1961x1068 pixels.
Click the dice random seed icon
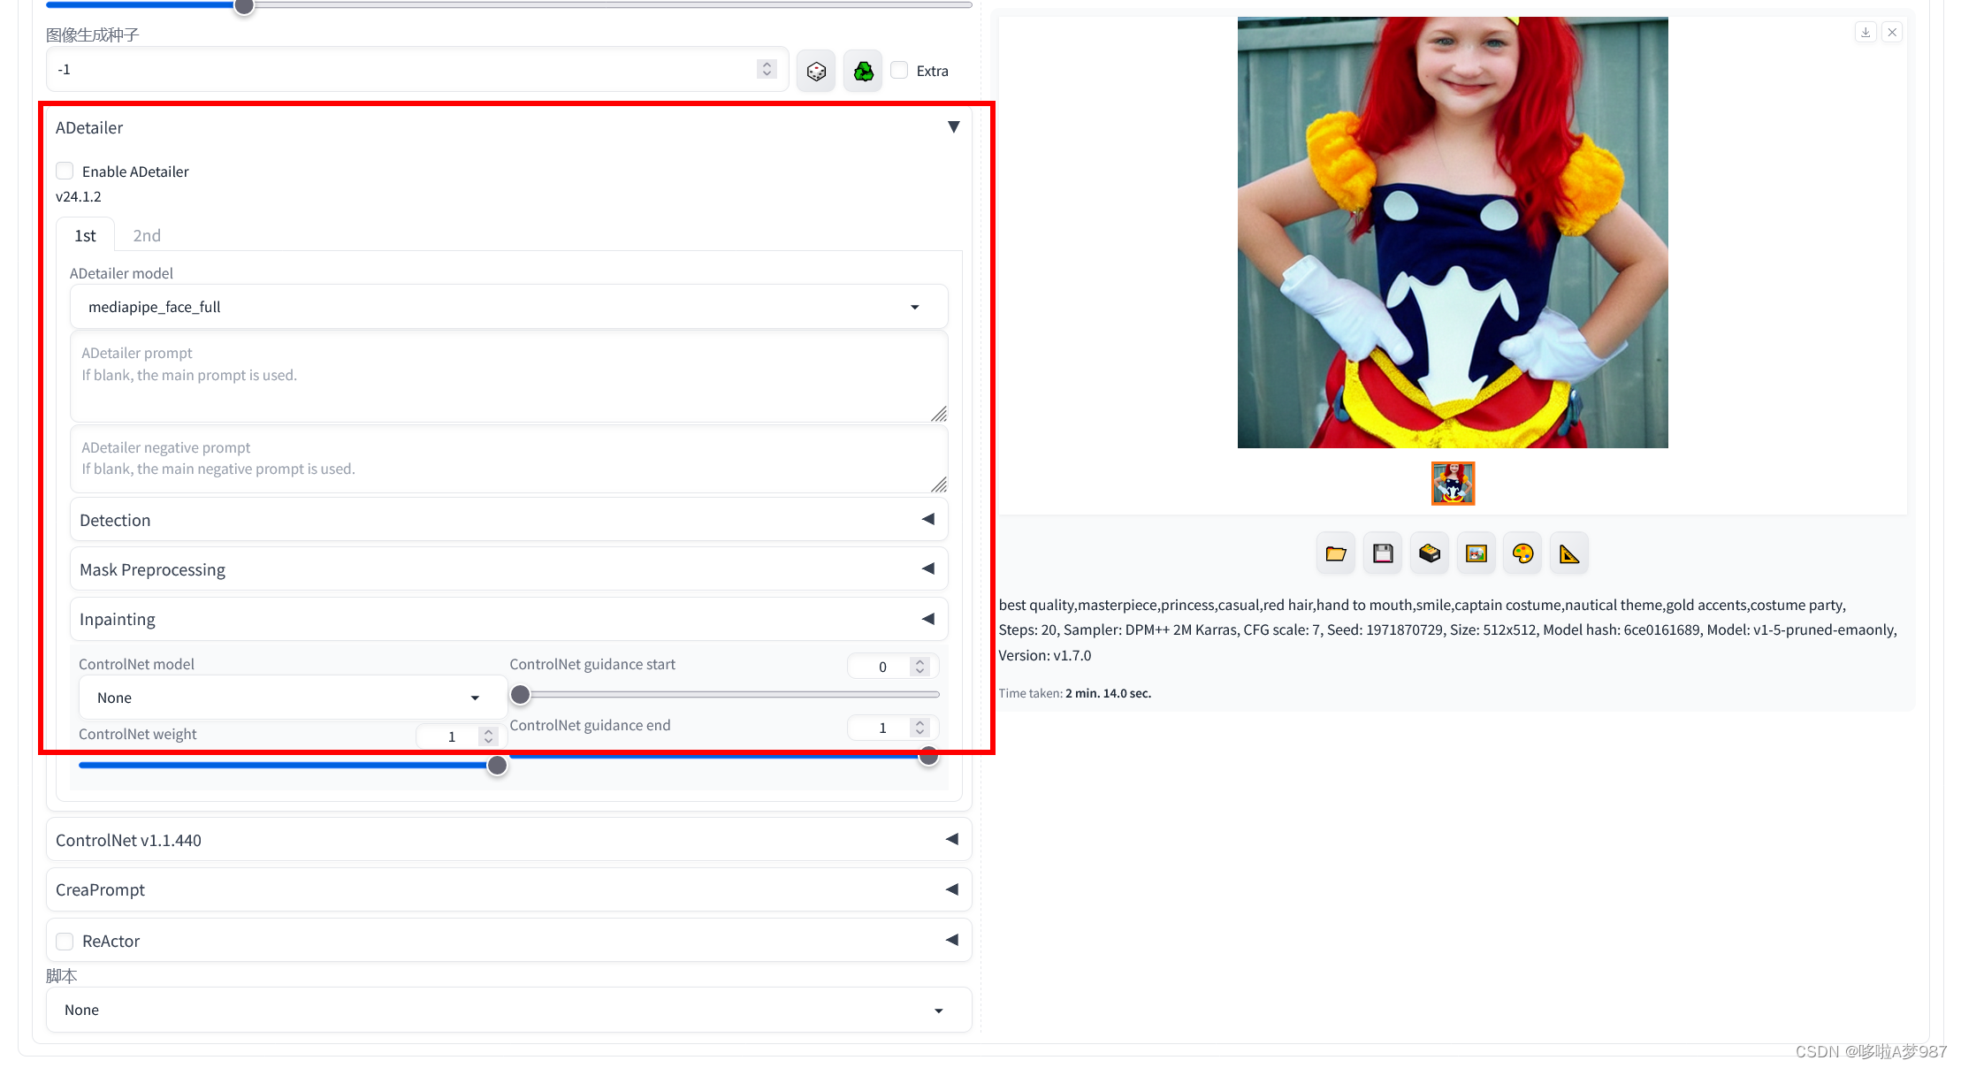(x=816, y=71)
